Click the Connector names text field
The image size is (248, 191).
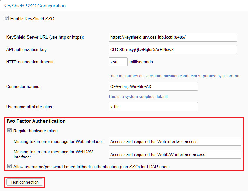pos(153,86)
